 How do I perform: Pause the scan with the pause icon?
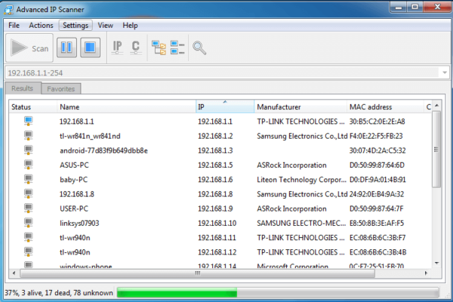(x=66, y=48)
